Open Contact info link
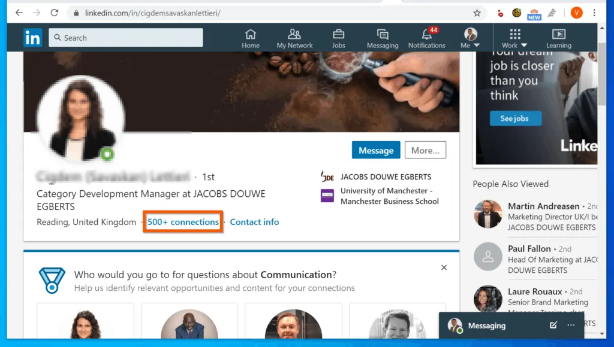Screen dimensions: 614x347 point(254,222)
